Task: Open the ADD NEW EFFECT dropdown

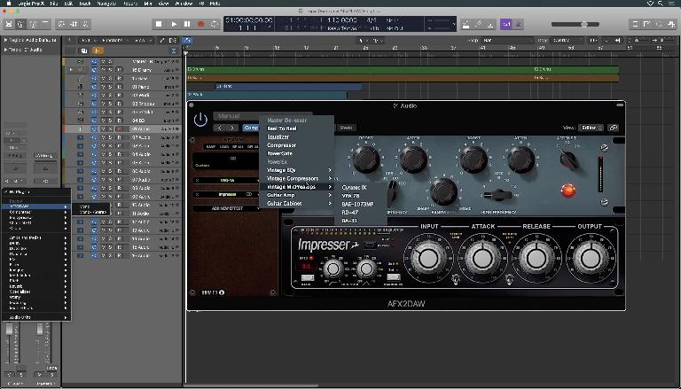Action: tap(227, 208)
